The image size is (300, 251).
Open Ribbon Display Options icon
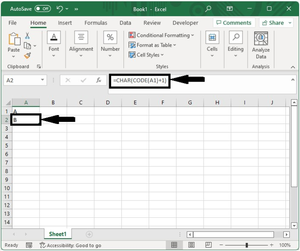point(230,9)
